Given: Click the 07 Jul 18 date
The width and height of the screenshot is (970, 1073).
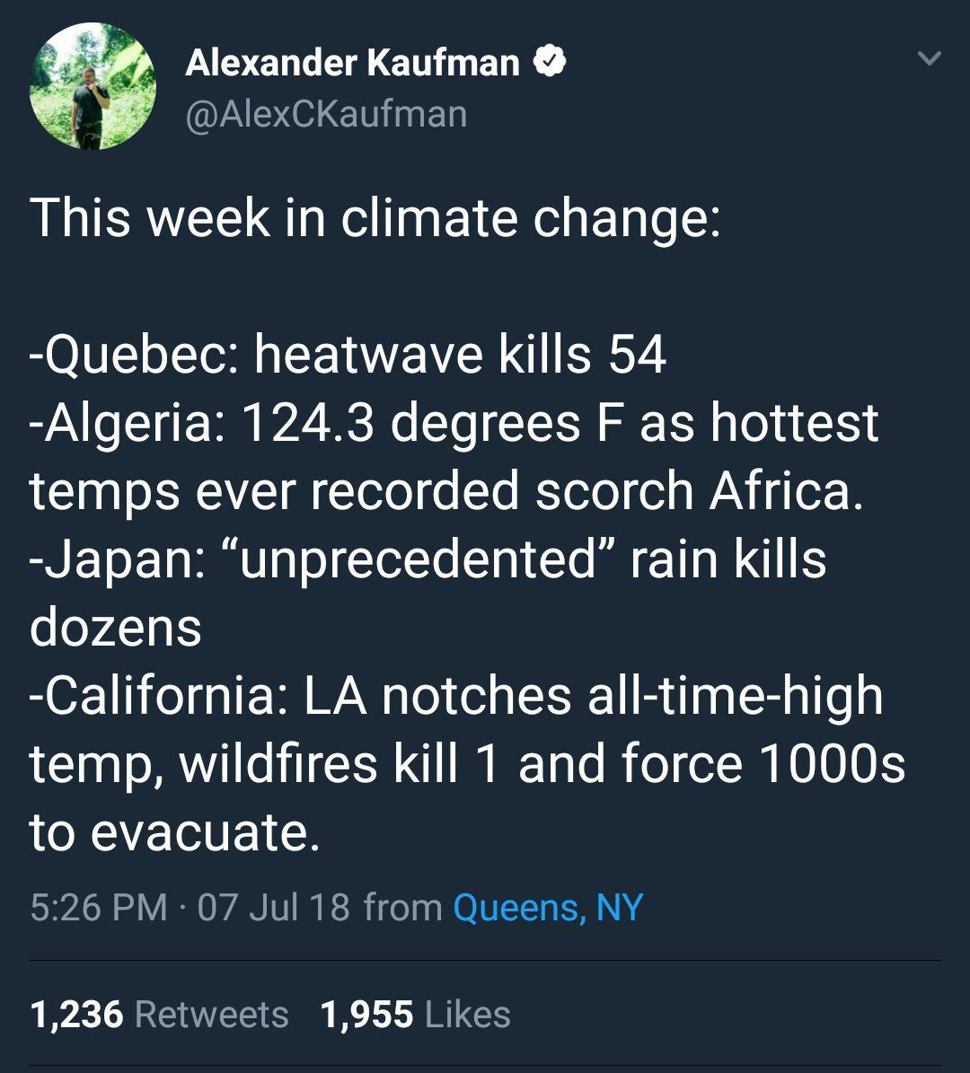Looking at the screenshot, I should 273,907.
